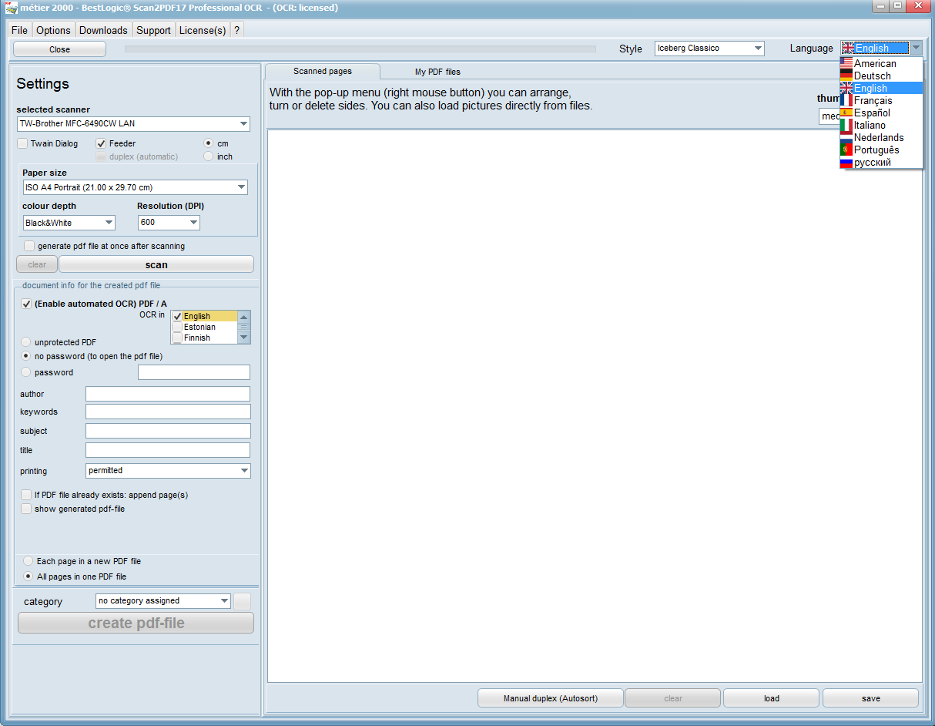Screen dimensions: 935x726
Task: Choose Italiano from the language list
Action: coord(870,125)
